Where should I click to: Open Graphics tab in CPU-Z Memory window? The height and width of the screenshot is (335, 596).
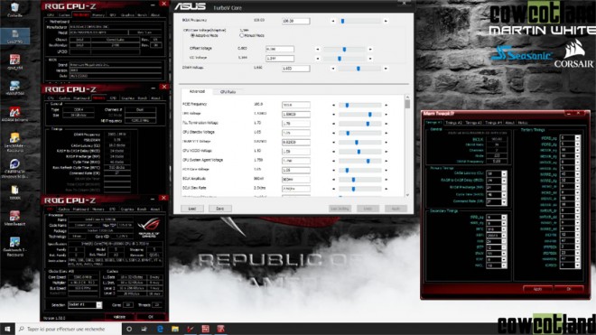127,98
